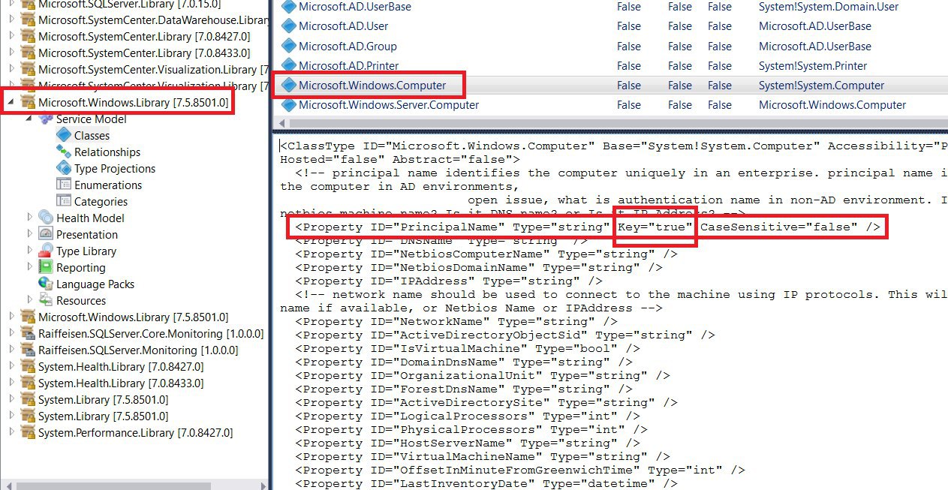Image resolution: width=948 pixels, height=490 pixels.
Task: Click the Microsoft.Windows.Server.Computer class icon
Action: [288, 105]
